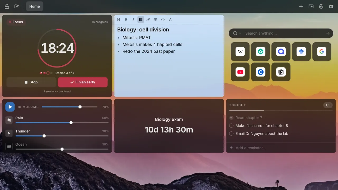Toggle the Thunder sound icon
This screenshot has width=338, height=190.
point(9,133)
